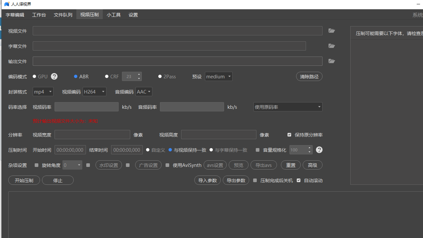The width and height of the screenshot is (423, 238).
Task: Click 导入参数 button
Action: pyautogui.click(x=208, y=180)
